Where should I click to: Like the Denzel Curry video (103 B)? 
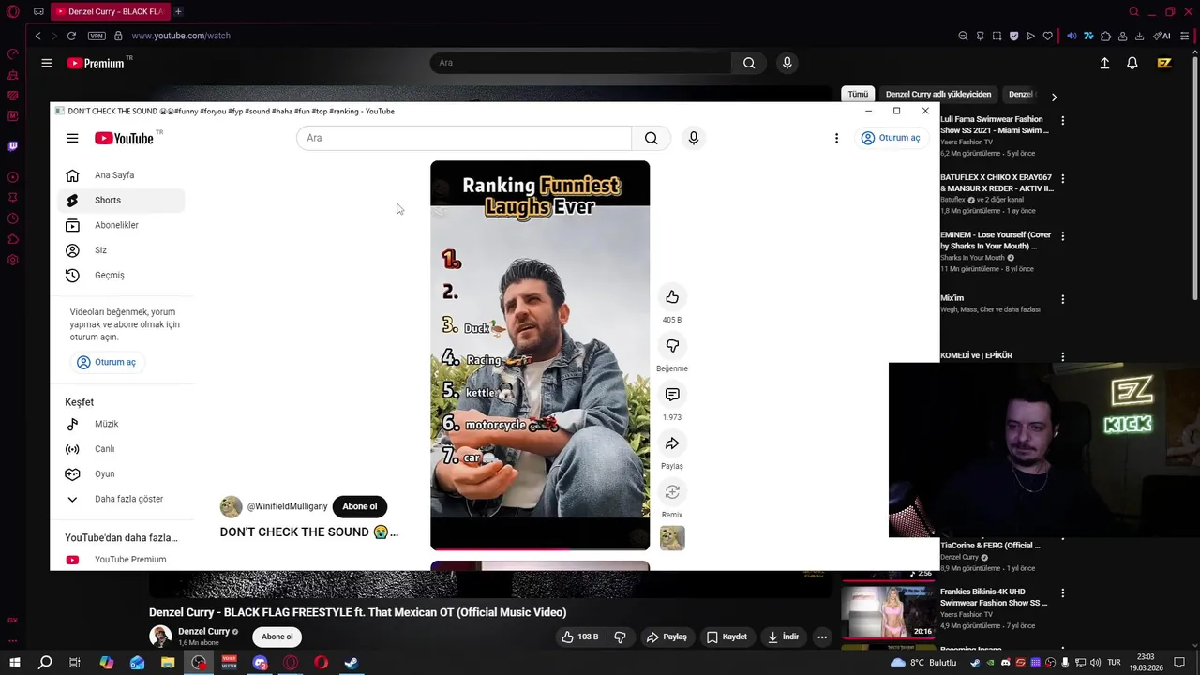[x=579, y=637]
